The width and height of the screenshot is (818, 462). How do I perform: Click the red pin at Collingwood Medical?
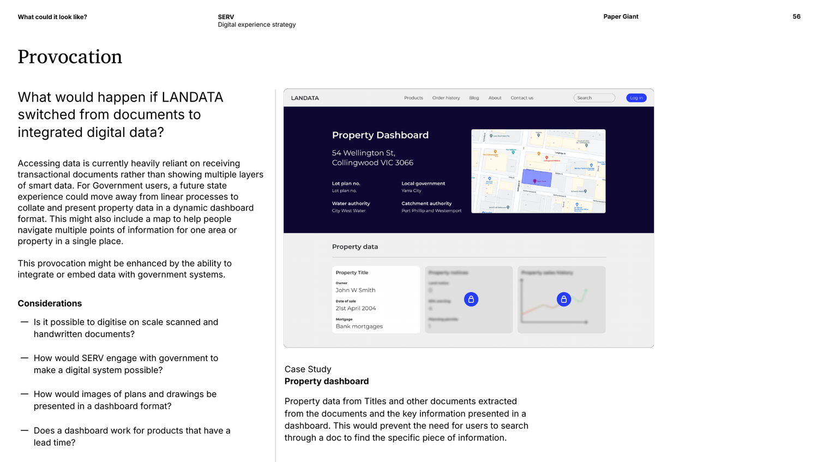coord(547,158)
